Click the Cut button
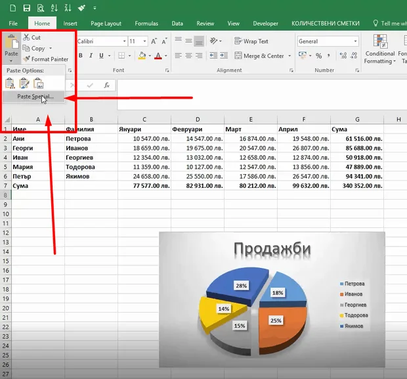The width and height of the screenshot is (407, 379). [32, 37]
